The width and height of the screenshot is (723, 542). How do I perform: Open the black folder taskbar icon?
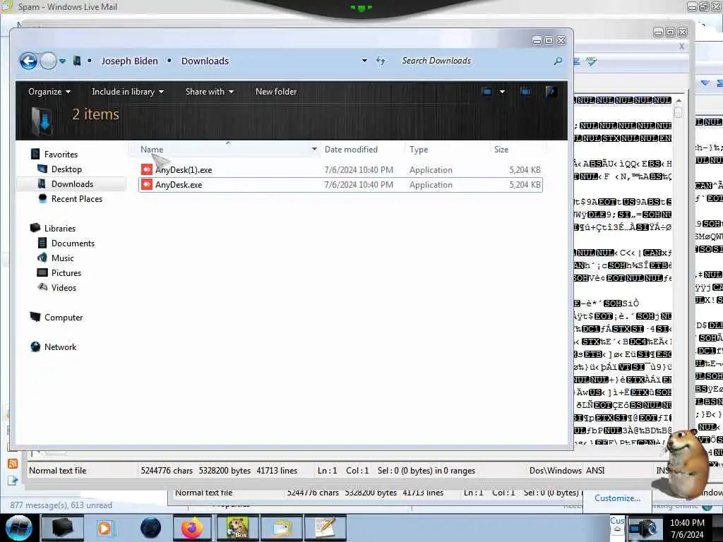click(62, 528)
